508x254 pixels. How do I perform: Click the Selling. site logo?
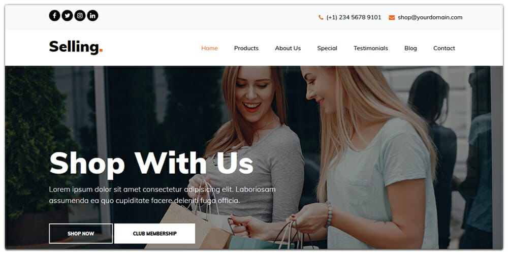click(x=76, y=47)
